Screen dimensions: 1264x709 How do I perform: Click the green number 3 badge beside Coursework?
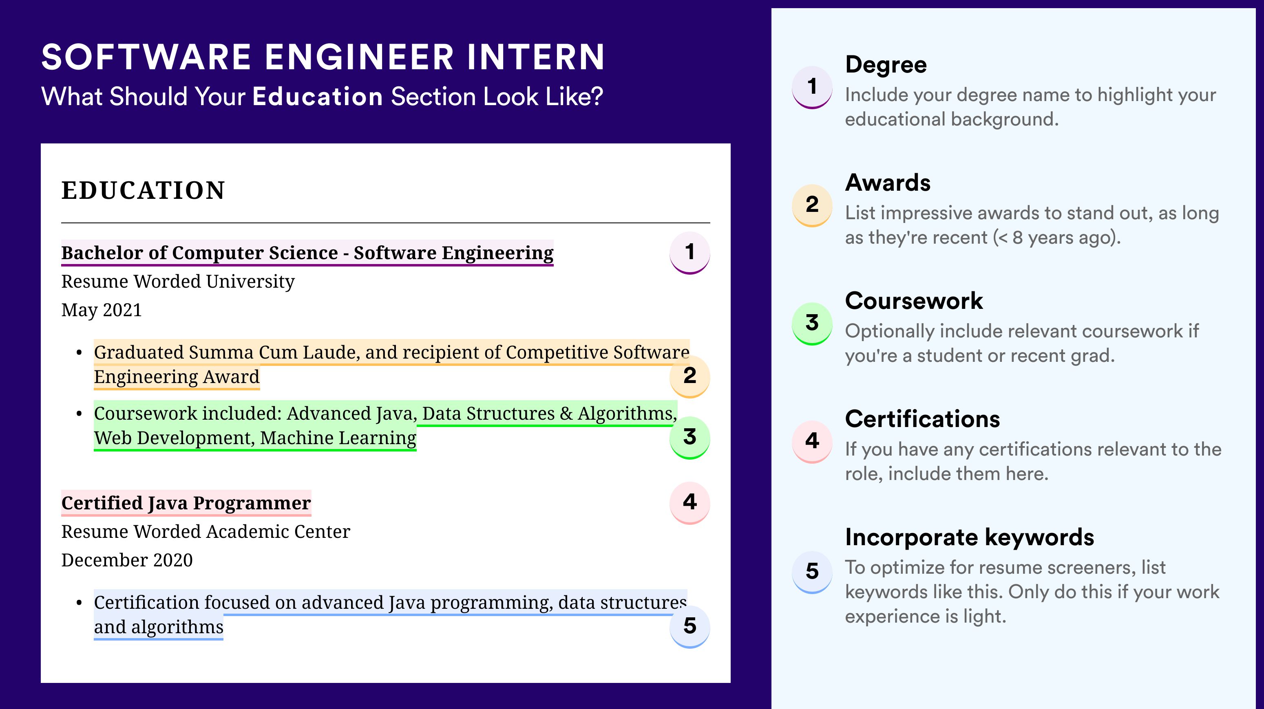[x=812, y=323]
